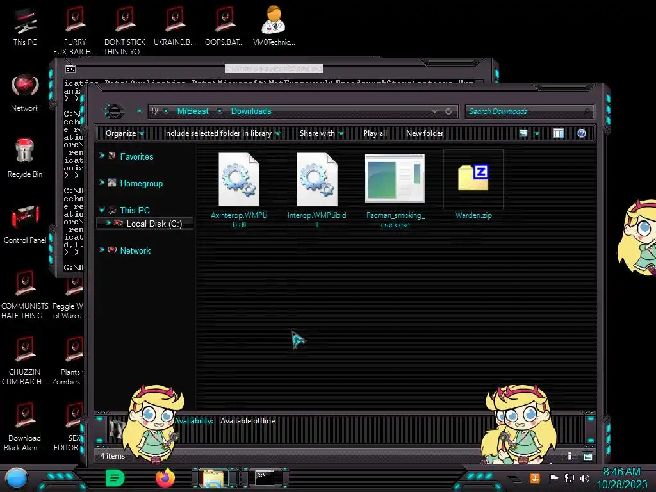Switch to File Explorer taskbar button
The image size is (656, 492).
click(x=214, y=478)
